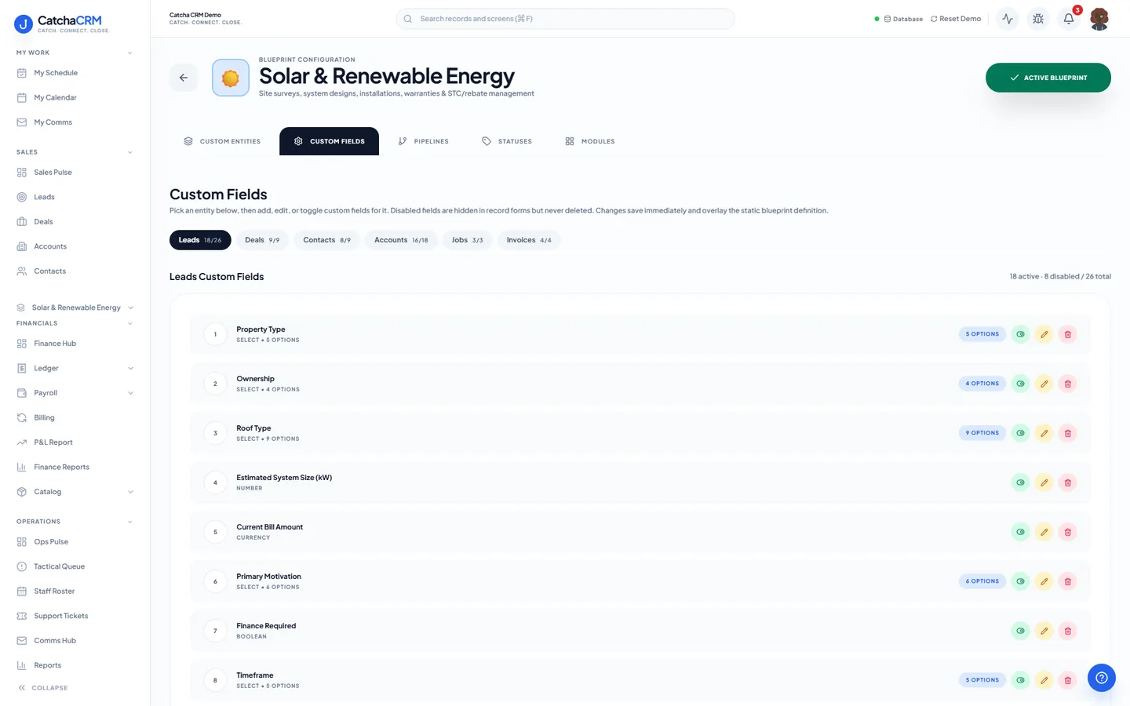Open the activity pulse icon in header
Image resolution: width=1130 pixels, height=706 pixels.
(1008, 19)
